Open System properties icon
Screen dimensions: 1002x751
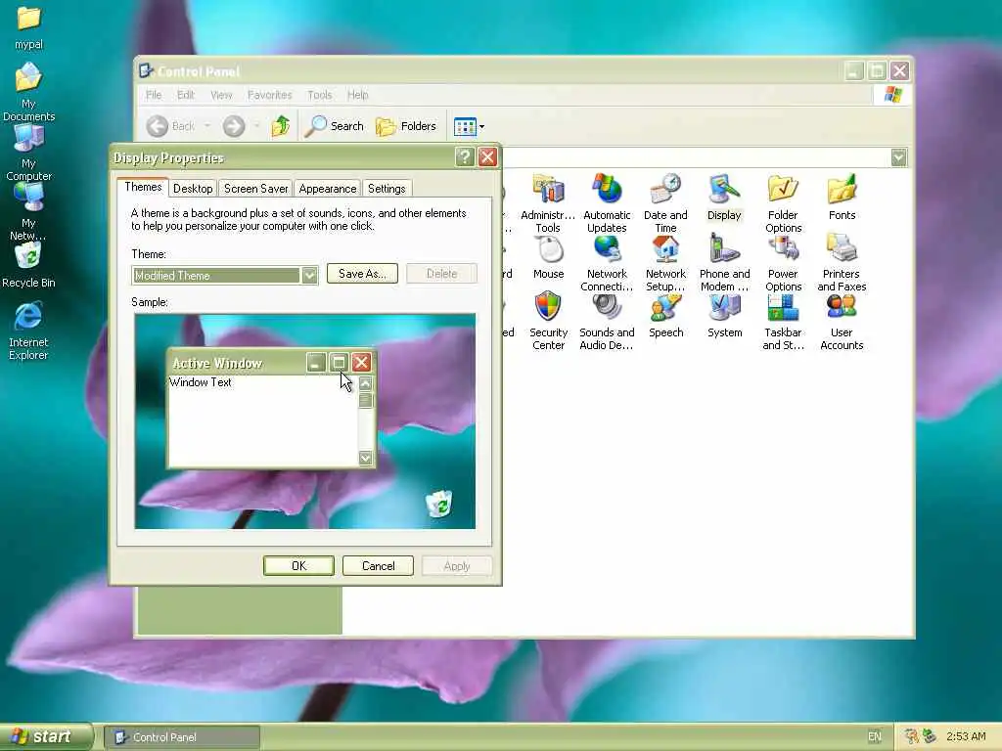(x=725, y=316)
